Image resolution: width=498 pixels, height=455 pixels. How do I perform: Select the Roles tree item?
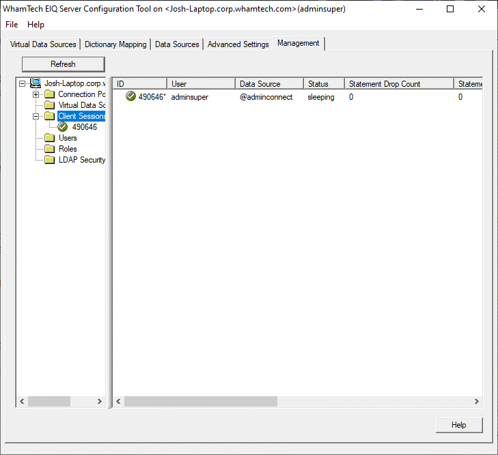coord(68,149)
